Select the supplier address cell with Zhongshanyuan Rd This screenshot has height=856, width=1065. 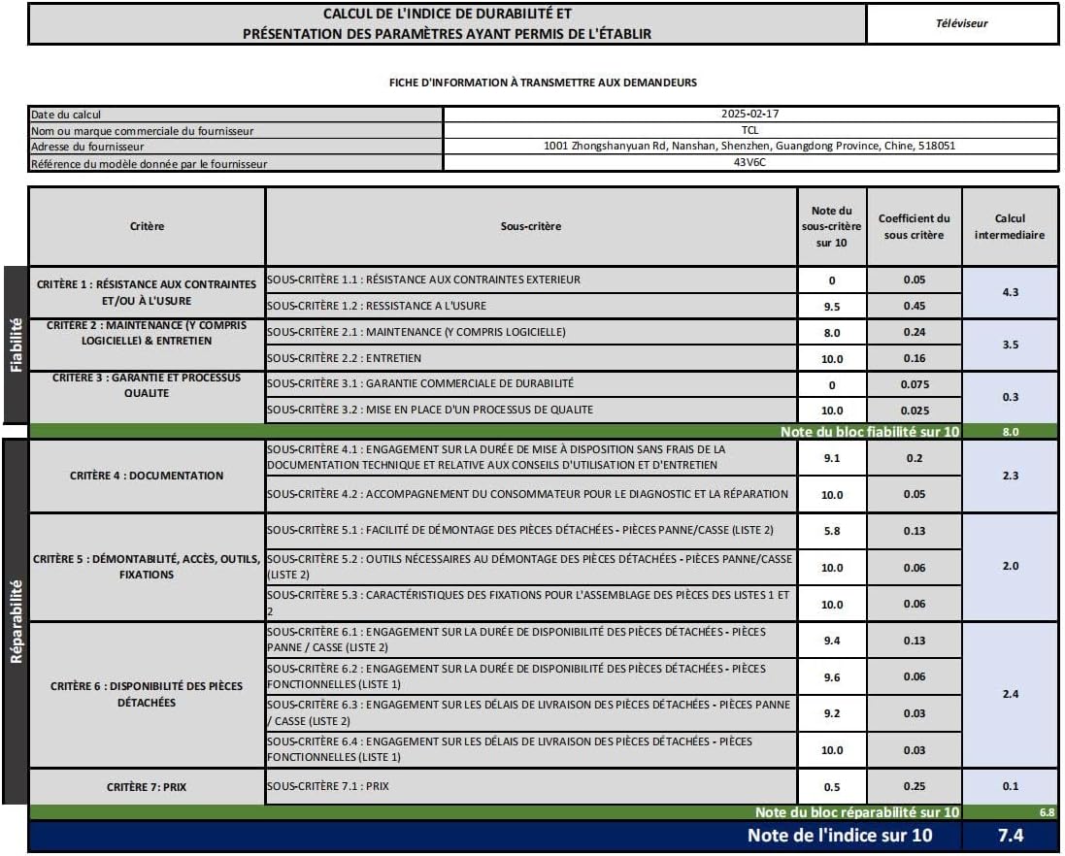(749, 147)
